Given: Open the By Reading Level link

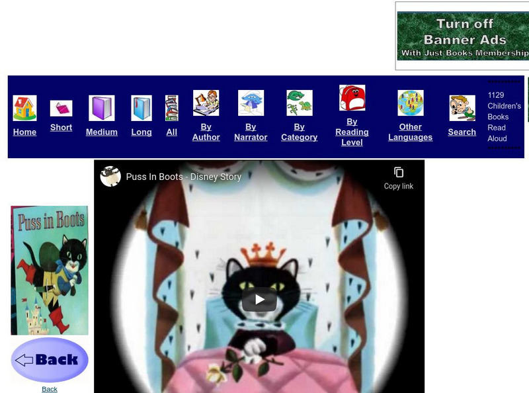Looking at the screenshot, I should [x=352, y=132].
